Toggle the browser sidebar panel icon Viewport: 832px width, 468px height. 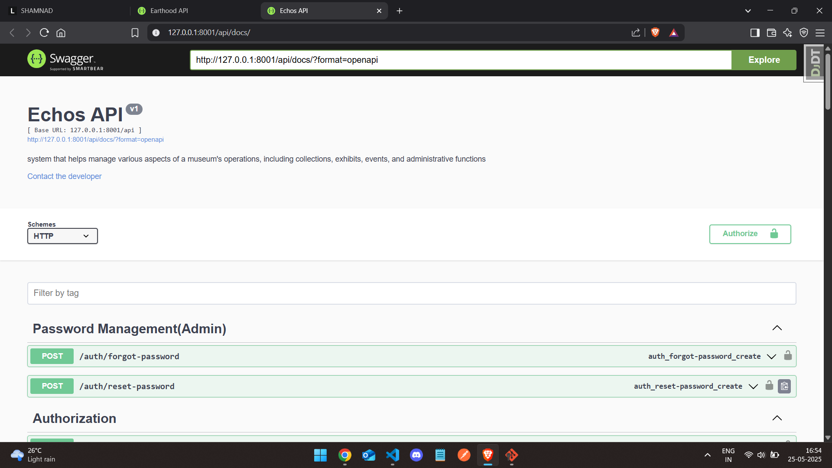pos(755,32)
